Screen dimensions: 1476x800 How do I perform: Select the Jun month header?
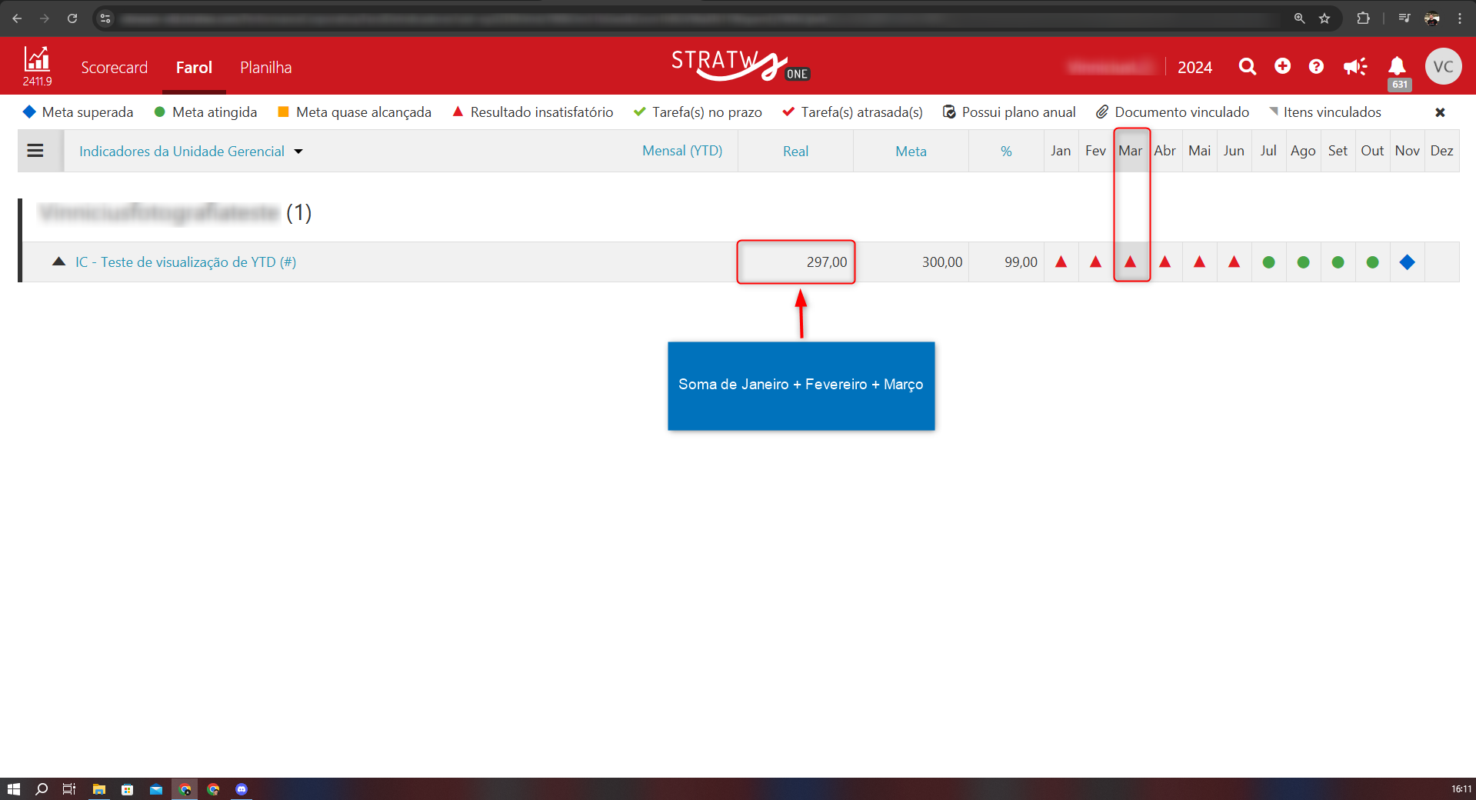(x=1234, y=151)
